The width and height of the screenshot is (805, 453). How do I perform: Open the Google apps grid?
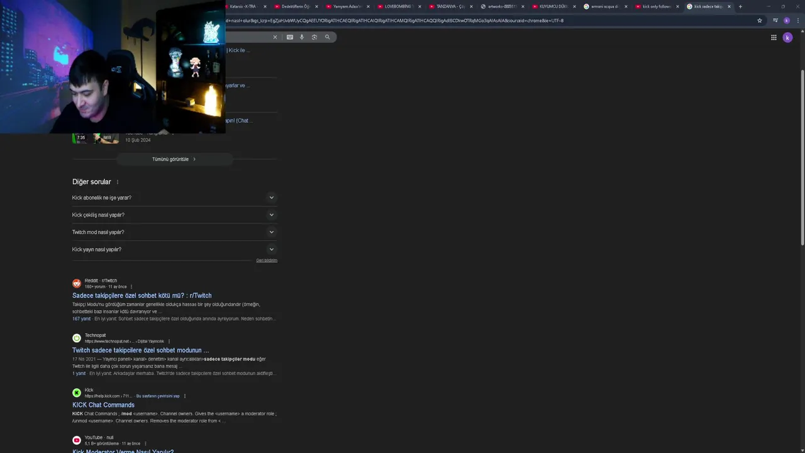(x=774, y=38)
